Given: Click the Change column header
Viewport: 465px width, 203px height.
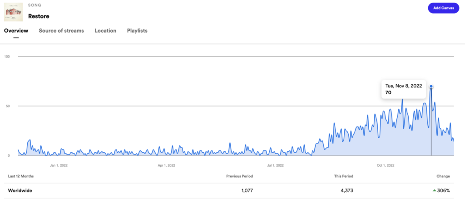Looking at the screenshot, I should [443, 176].
